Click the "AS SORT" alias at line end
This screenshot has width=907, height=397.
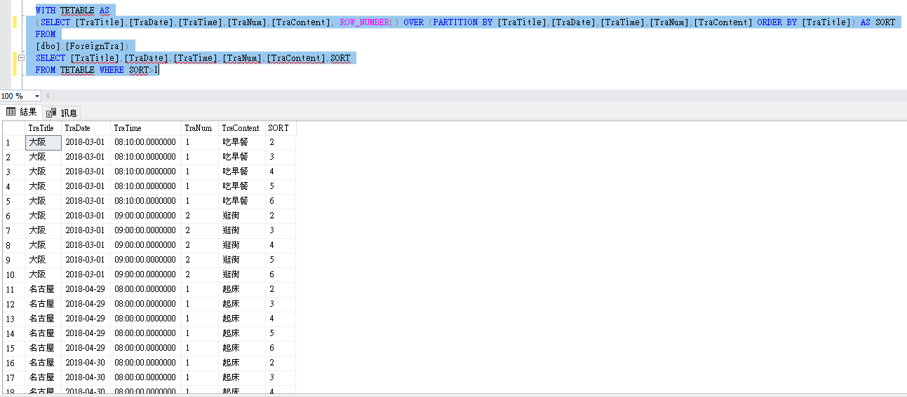pos(878,22)
